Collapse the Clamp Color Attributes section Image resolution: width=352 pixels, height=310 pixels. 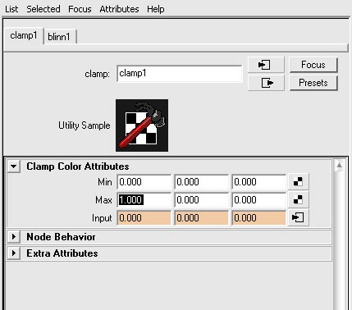14,166
